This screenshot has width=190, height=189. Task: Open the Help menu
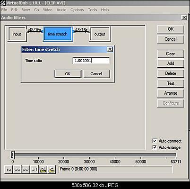click(105, 10)
